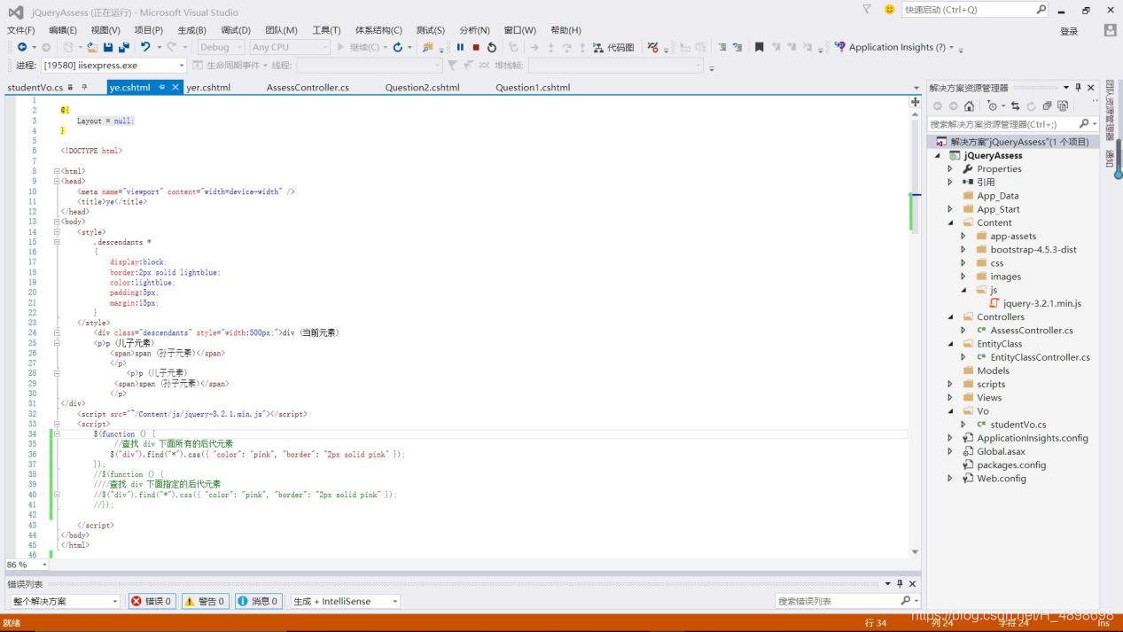Screen dimensions: 1123x632
Task: Open the 编辑(E) menu
Action: tap(63, 30)
